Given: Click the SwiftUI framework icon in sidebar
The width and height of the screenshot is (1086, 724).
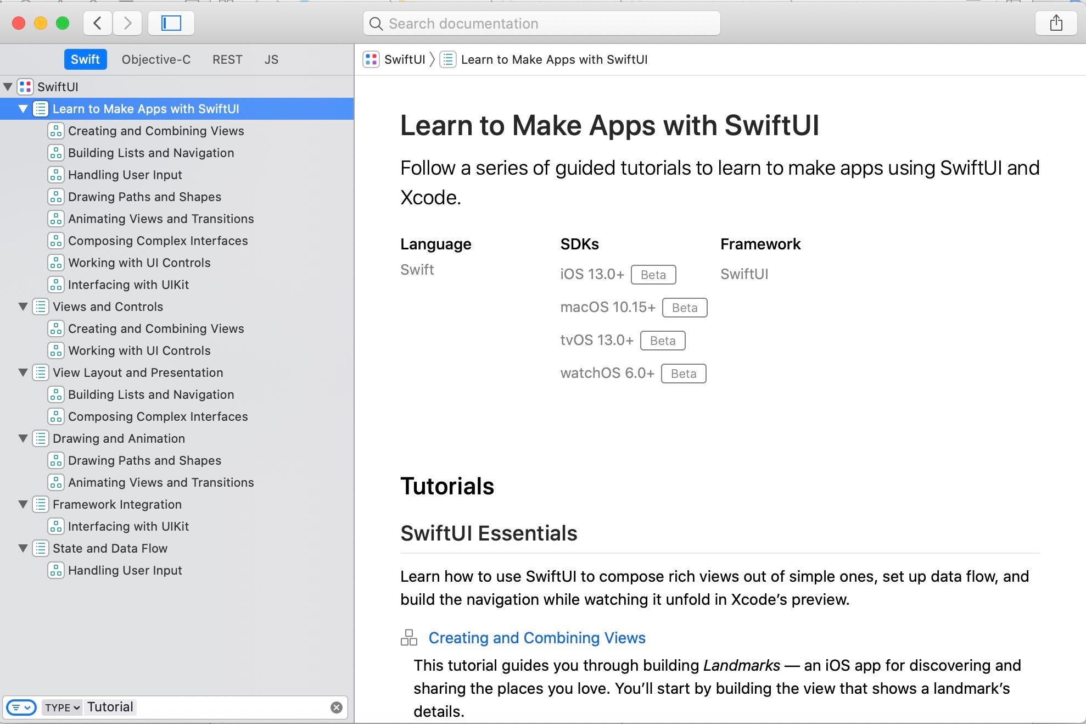Looking at the screenshot, I should (x=25, y=87).
